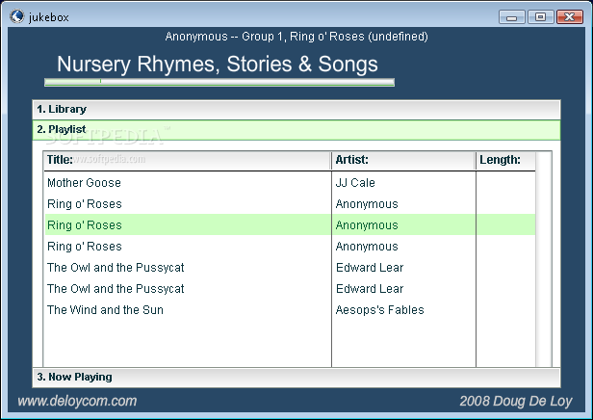Viewport: 593px width, 420px height.
Task: Collapse the 2. Playlist accordion section
Action: [296, 130]
